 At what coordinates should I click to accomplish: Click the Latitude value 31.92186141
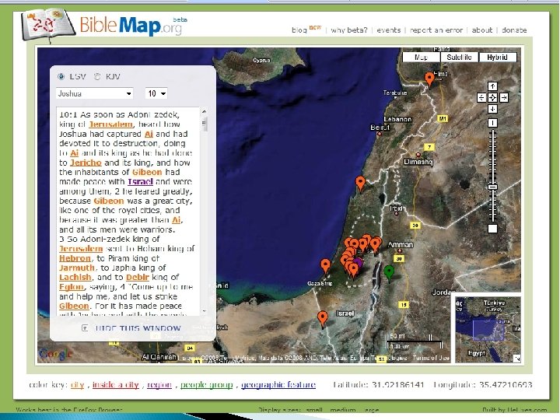click(x=397, y=385)
